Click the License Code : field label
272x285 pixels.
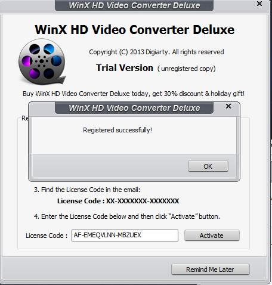tap(47, 236)
